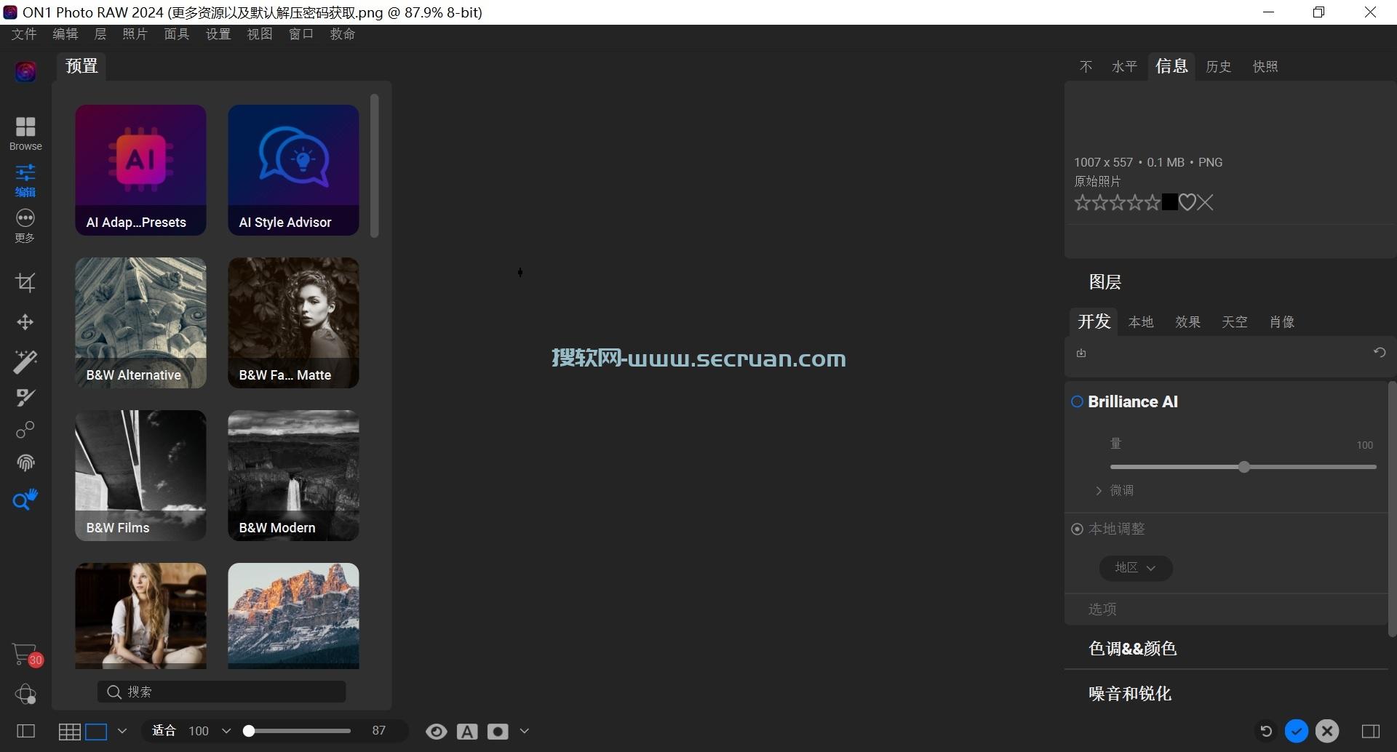The image size is (1397, 752).
Task: Open the 面具 menu
Action: point(176,34)
